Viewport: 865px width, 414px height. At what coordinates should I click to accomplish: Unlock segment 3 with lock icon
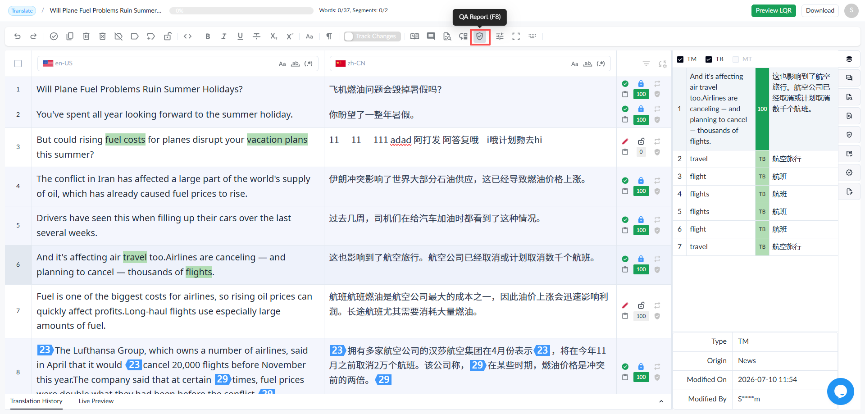641,141
